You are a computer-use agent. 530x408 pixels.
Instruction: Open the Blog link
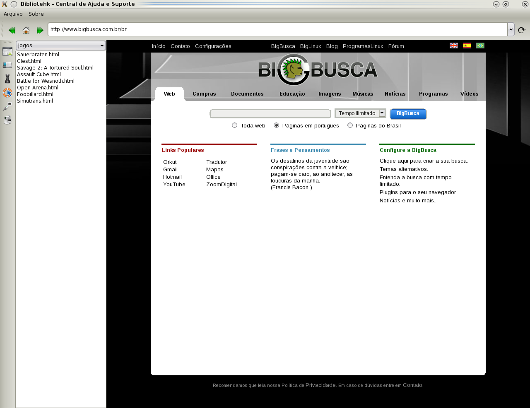[332, 46]
